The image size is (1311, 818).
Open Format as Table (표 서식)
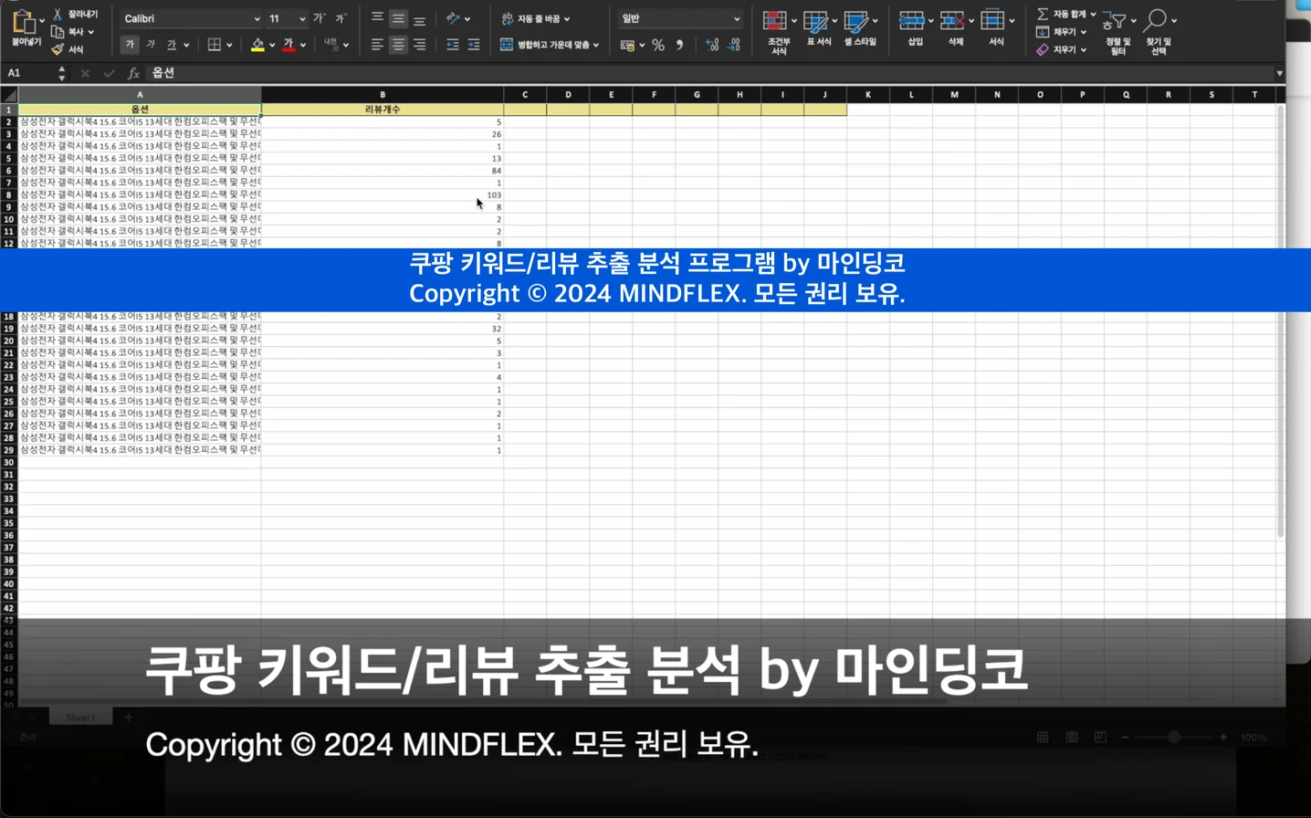click(x=818, y=27)
